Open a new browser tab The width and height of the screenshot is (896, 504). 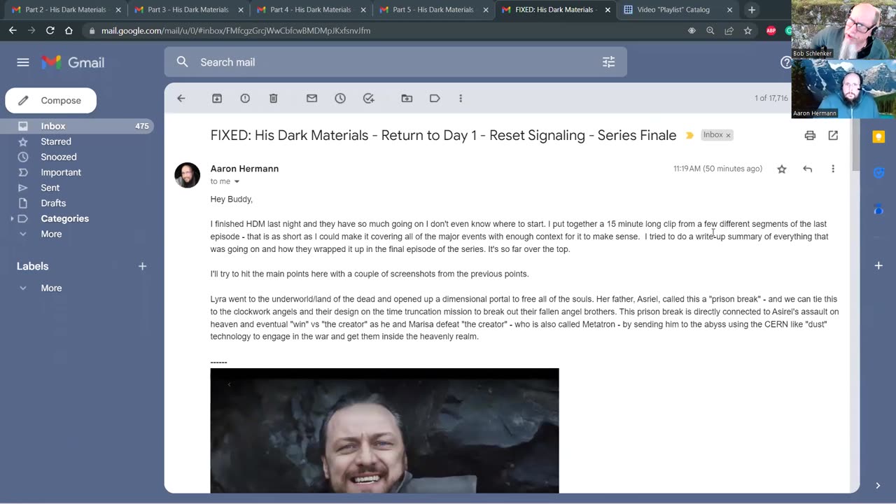point(752,10)
